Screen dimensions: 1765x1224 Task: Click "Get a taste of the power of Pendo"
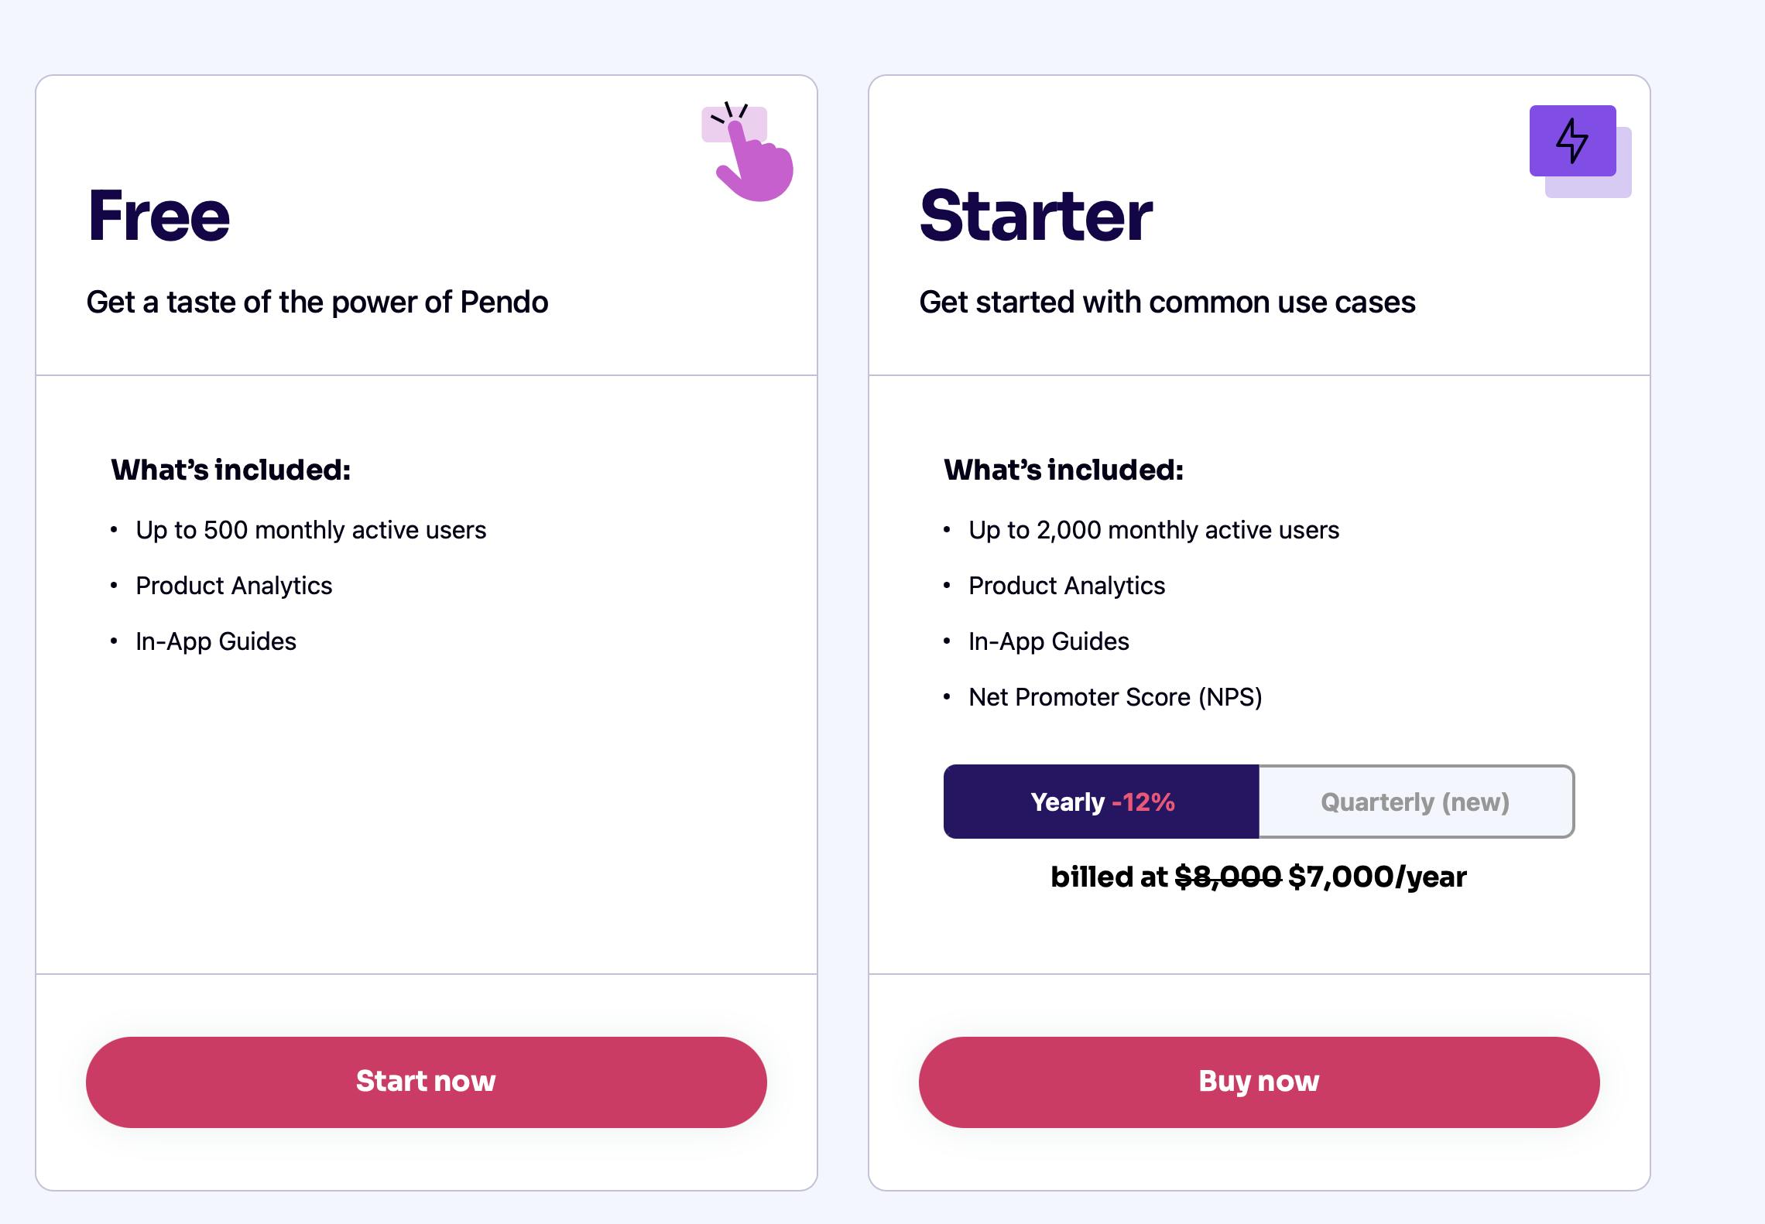pyautogui.click(x=317, y=303)
